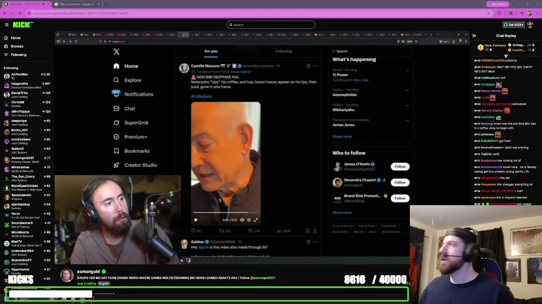Open the #Netanyahu trend

click(x=343, y=110)
